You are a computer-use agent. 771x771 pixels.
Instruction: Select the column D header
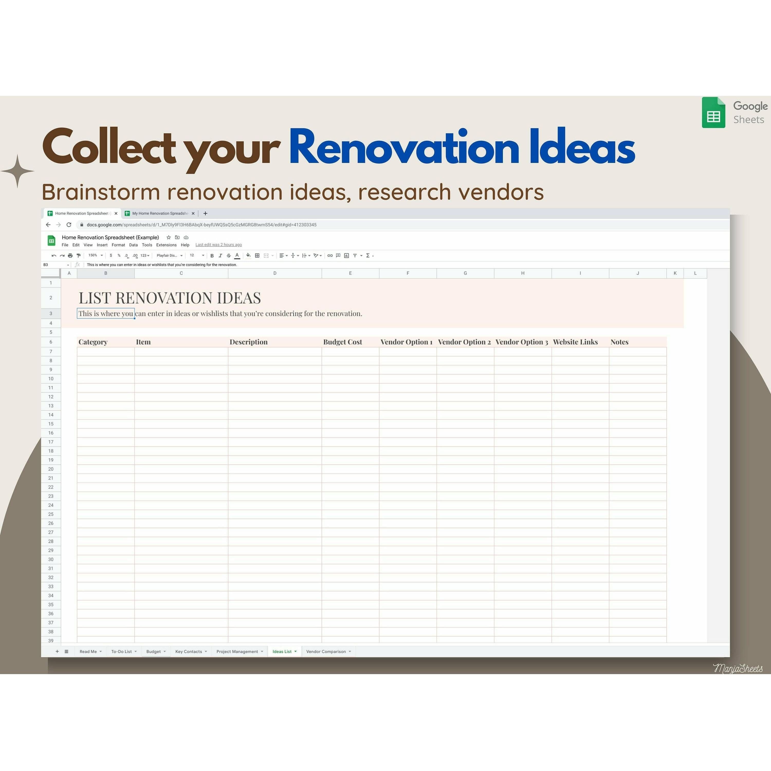(274, 273)
